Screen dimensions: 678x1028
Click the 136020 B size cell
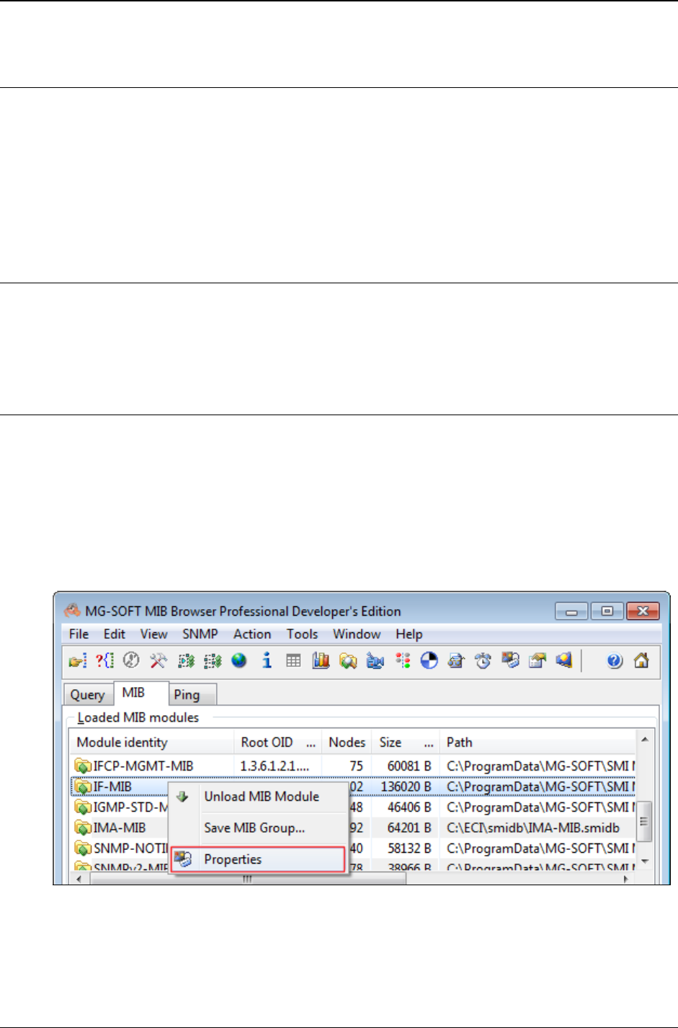pos(406,786)
